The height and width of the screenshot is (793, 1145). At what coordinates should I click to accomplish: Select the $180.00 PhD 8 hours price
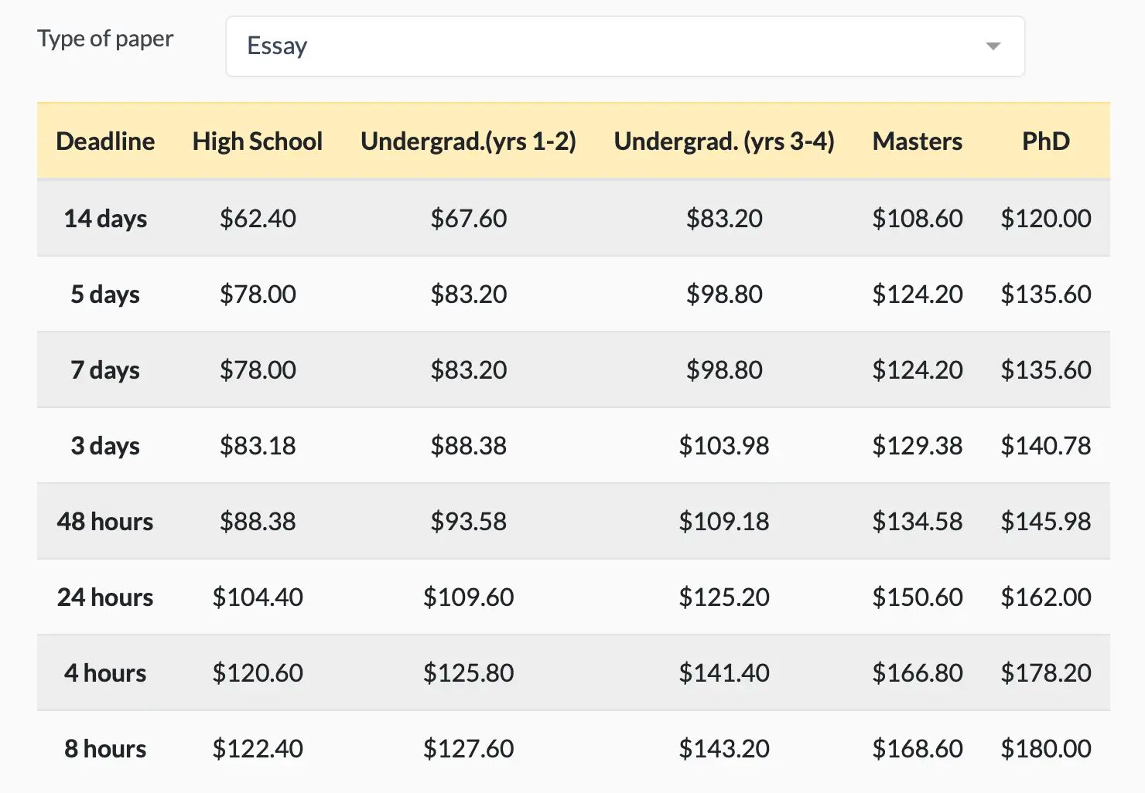(x=1046, y=748)
